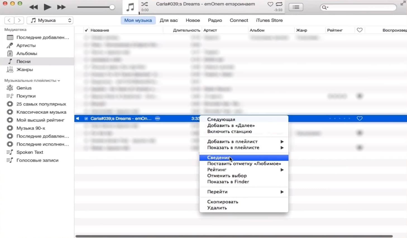Adjust the volume slider knob

[112, 7]
